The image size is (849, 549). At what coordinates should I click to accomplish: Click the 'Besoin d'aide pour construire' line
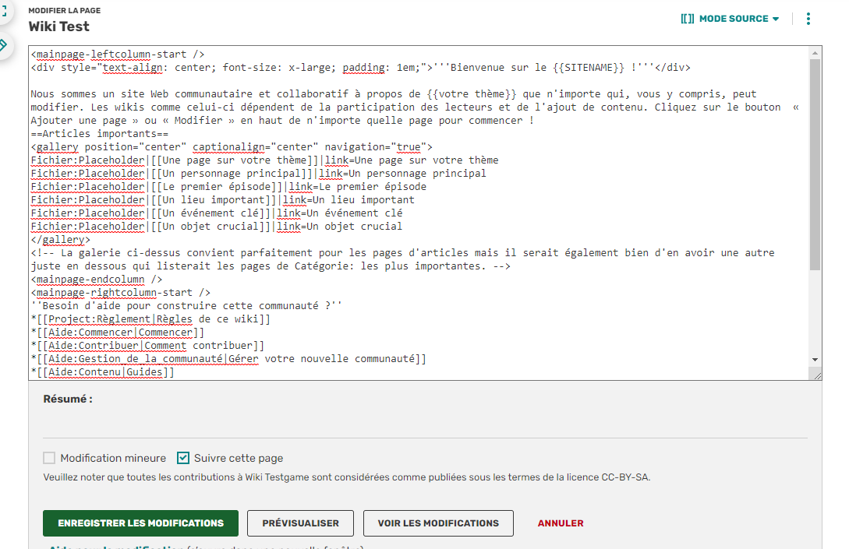point(186,306)
